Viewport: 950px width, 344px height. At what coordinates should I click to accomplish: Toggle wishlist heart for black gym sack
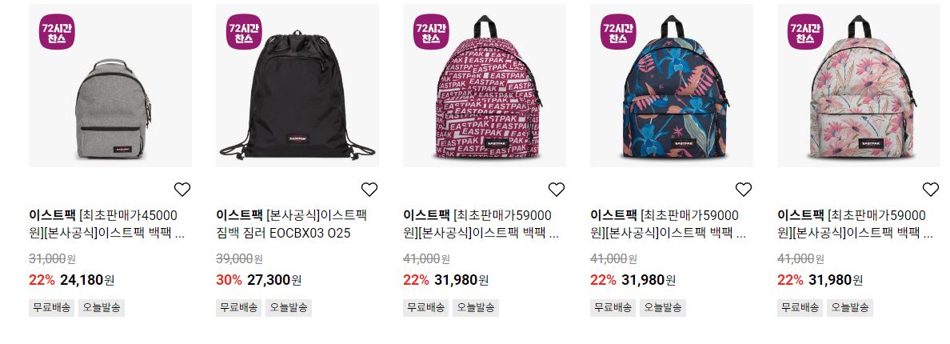click(x=369, y=190)
